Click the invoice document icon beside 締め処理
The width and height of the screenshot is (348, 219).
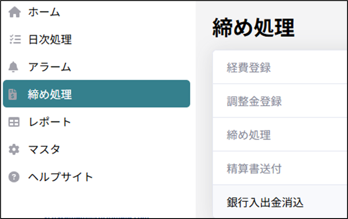(13, 94)
